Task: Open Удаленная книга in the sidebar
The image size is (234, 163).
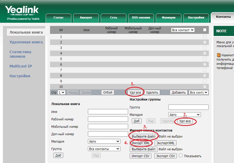Action: 26,42
